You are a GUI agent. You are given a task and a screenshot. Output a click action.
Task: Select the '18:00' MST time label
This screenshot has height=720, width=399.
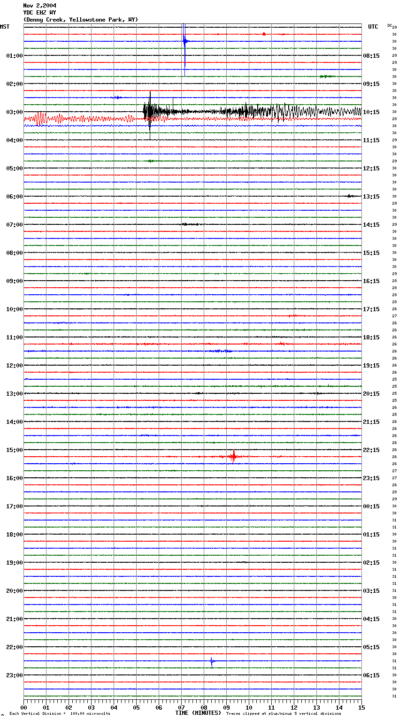point(15,535)
